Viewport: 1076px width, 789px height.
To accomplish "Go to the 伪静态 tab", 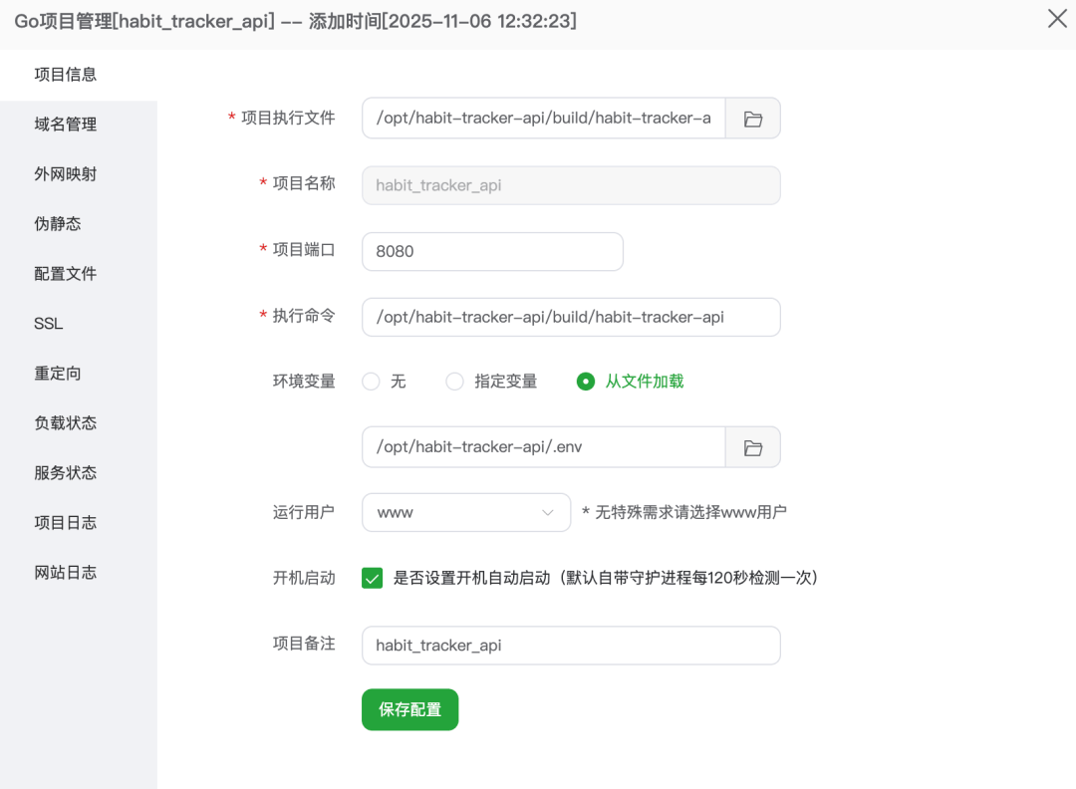I will (x=58, y=224).
